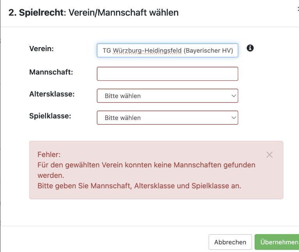
Task: Click the "Bitte geben Sie Mannschaft" error line
Action: [x=139, y=186]
